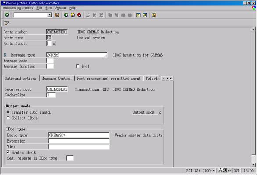Click the Receiver port field CREMASRED1
257x175 pixels.
(x=57, y=89)
